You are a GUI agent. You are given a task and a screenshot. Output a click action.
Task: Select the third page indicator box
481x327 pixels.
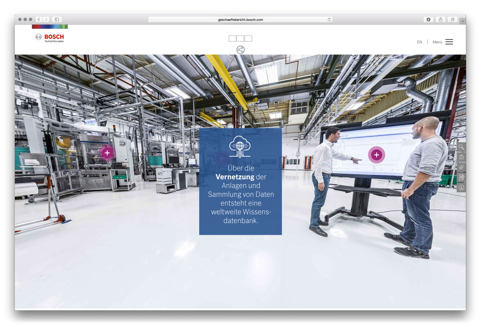(249, 39)
